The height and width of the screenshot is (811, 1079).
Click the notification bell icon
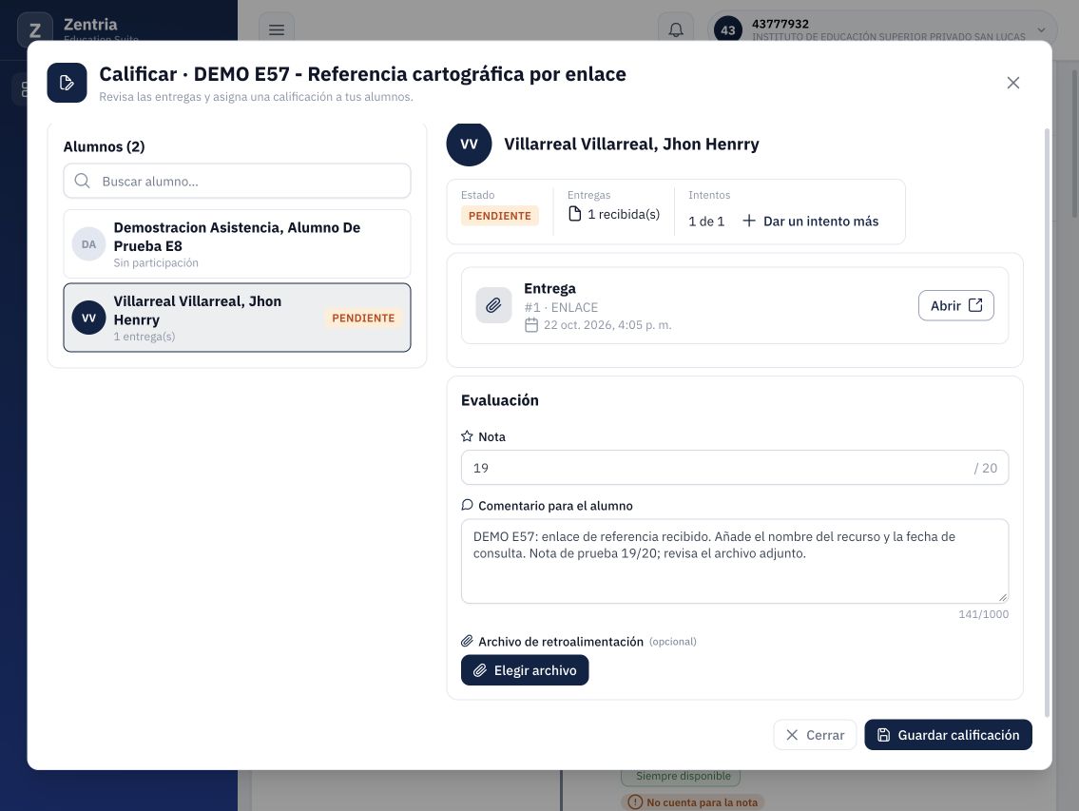pyautogui.click(x=676, y=29)
